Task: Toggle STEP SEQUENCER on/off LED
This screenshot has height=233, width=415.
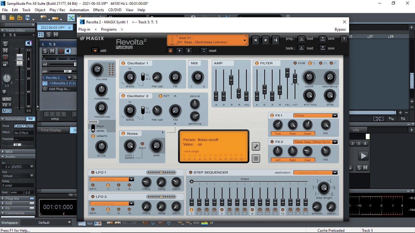Action: tap(190, 172)
